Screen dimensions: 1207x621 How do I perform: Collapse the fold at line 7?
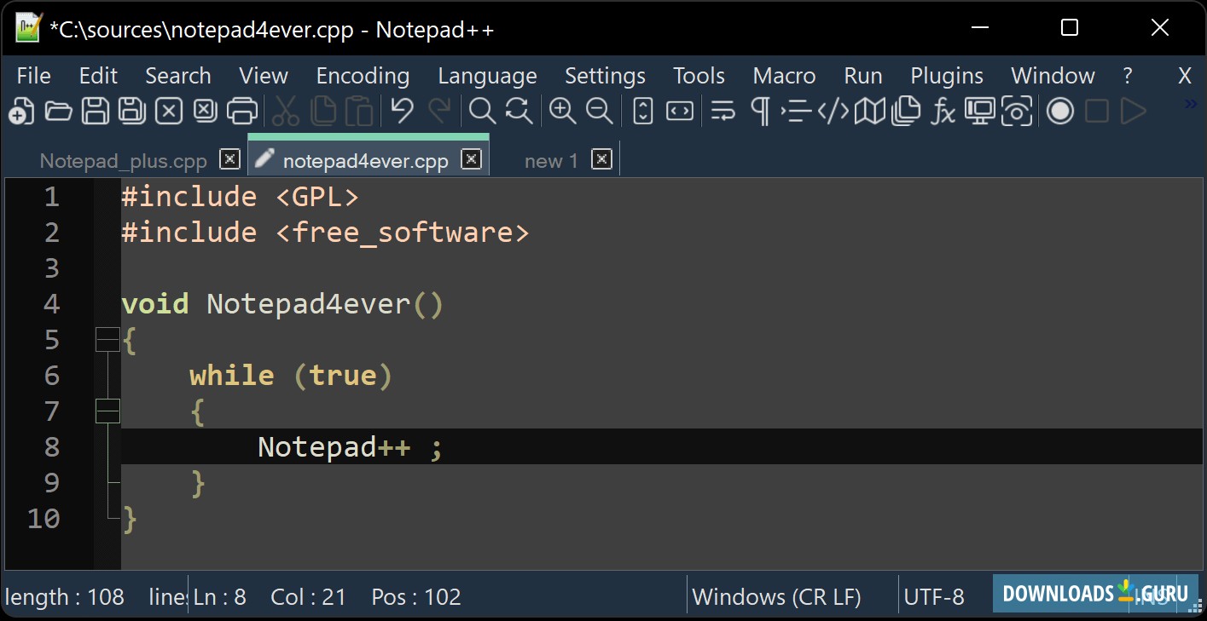tap(107, 411)
